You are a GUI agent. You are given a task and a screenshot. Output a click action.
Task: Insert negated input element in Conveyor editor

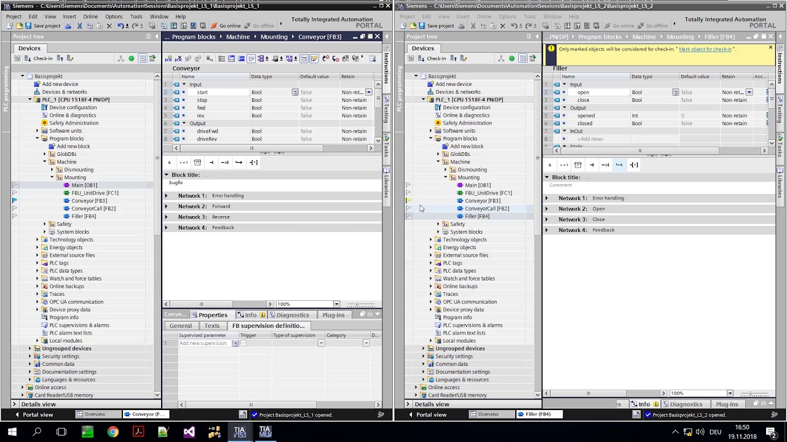(224, 163)
